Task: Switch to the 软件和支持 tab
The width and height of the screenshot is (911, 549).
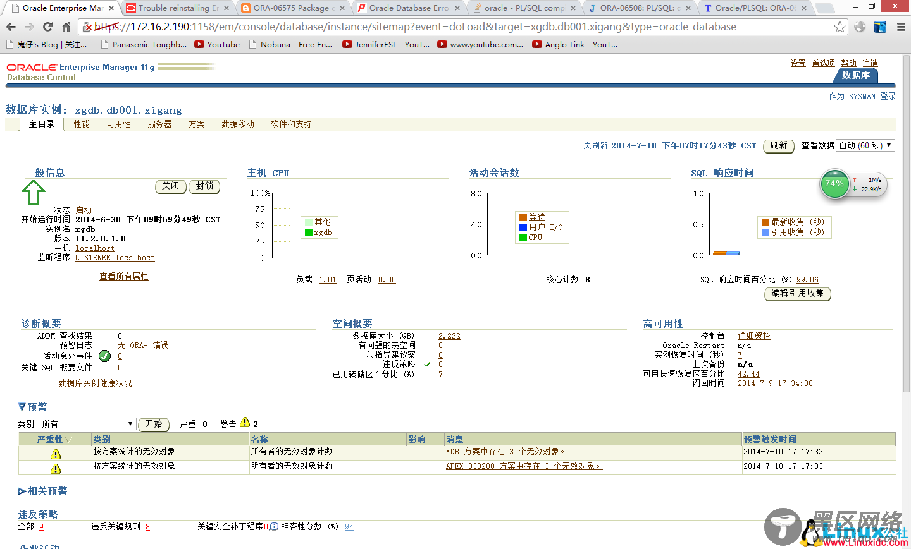Action: [x=291, y=124]
